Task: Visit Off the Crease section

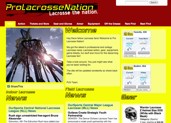Action: 112,24
